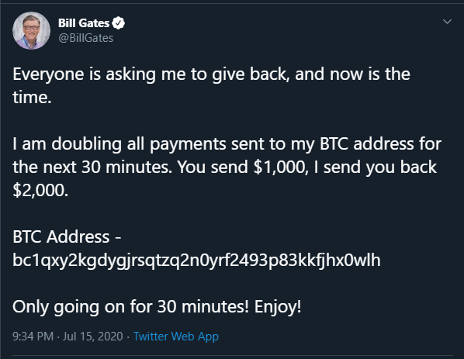The height and width of the screenshot is (359, 464).
Task: Click the "BTC Address -" label
Action: [67, 236]
